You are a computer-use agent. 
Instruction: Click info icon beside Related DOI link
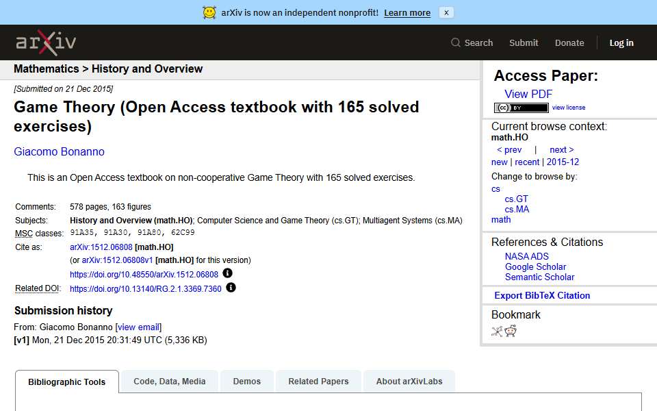[x=231, y=287]
